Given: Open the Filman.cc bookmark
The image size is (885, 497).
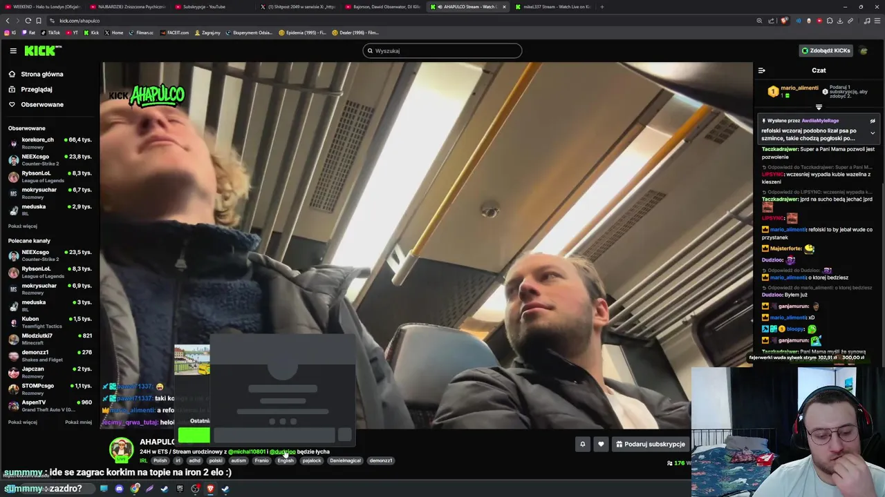Looking at the screenshot, I should coord(142,32).
